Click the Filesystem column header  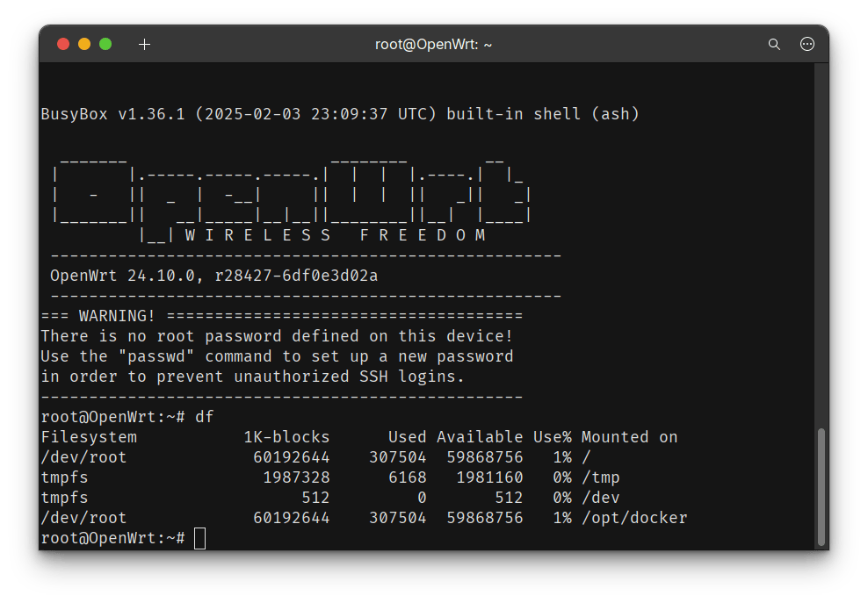[89, 437]
